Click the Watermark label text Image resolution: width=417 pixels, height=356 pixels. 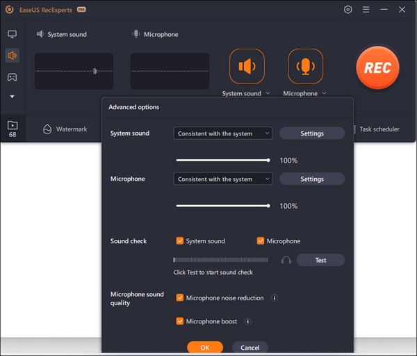pos(72,129)
